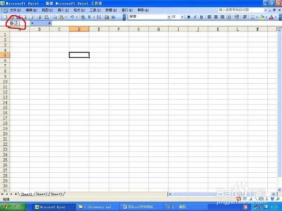Open the Fill Color palette dropdown arrow
This screenshot has height=211, width=282.
266,17
